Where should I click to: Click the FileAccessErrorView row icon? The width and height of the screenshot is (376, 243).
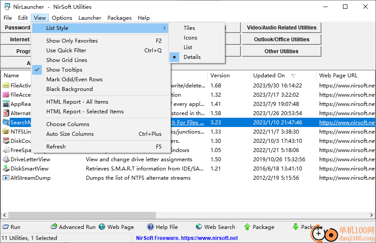click(x=6, y=95)
